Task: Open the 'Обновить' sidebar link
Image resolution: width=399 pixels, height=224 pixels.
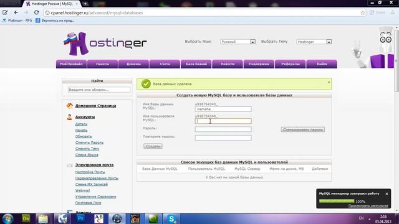Action: click(x=84, y=136)
